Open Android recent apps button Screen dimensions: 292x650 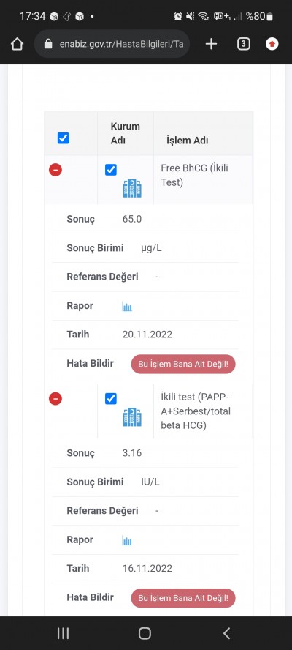pyautogui.click(x=63, y=633)
